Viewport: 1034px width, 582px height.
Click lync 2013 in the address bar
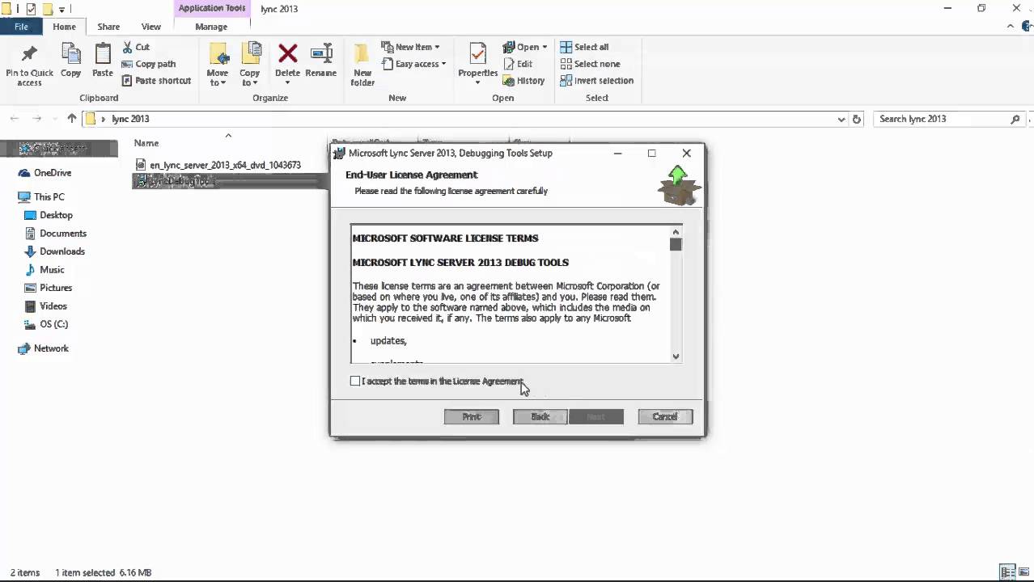click(x=130, y=119)
